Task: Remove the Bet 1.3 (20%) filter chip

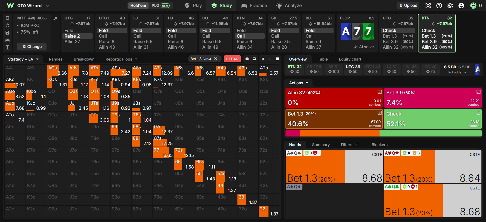Action: pyautogui.click(x=216, y=59)
